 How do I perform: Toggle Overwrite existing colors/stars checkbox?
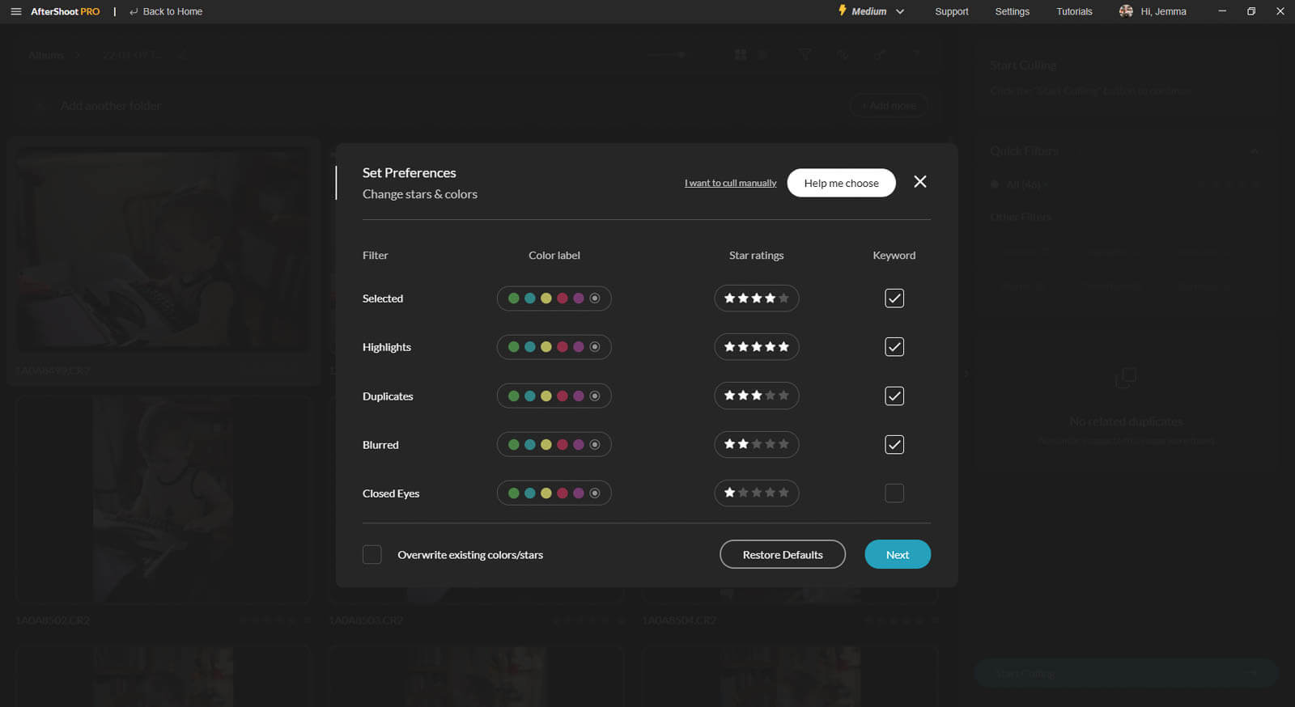372,555
